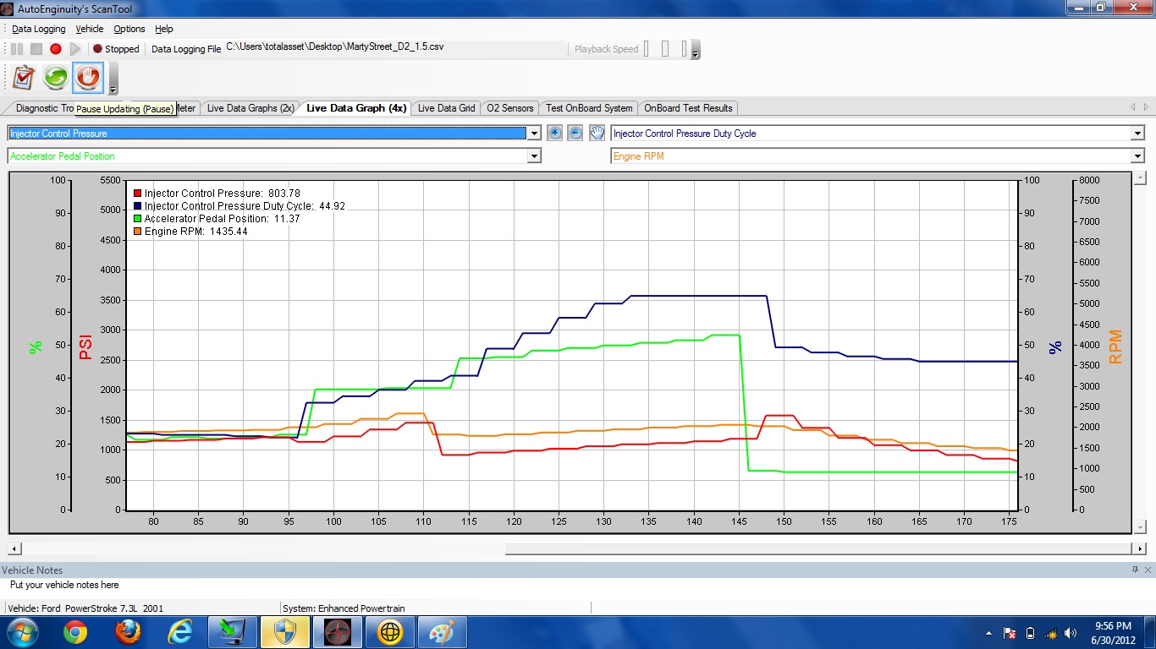
Task: Open the security shield taskbar app
Action: tap(285, 631)
